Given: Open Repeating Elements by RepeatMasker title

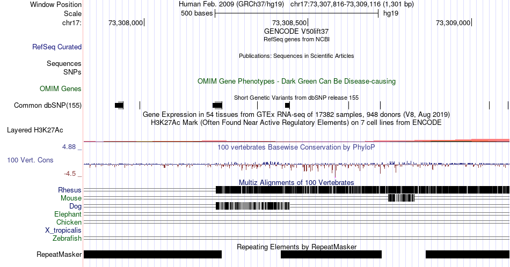Looking at the screenshot, I should click(296, 247).
